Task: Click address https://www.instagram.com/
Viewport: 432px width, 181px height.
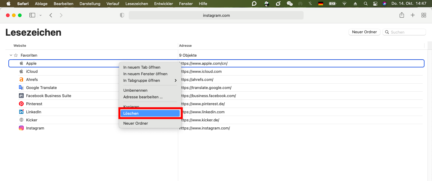Action: tap(205, 128)
